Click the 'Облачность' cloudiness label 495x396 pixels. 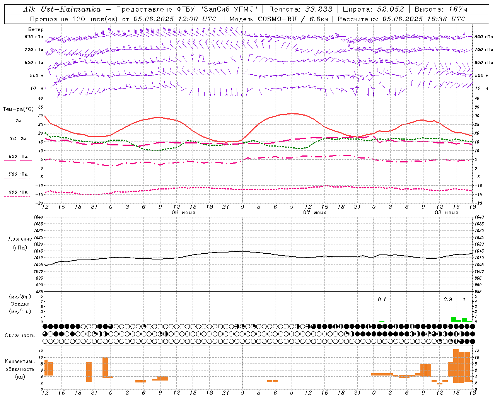(x=20, y=336)
